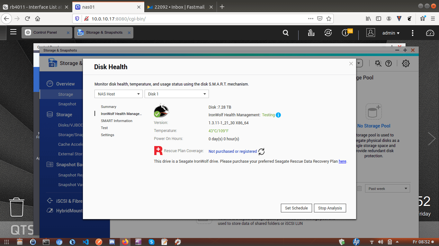Open HybridMount in the sidebar
The image size is (439, 246).
[x=69, y=211]
